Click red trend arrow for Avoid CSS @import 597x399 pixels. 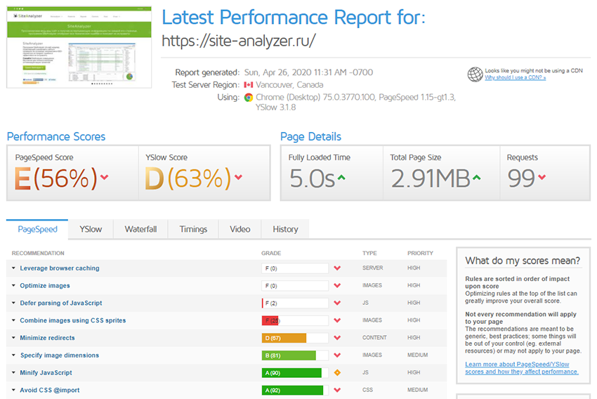click(x=337, y=391)
